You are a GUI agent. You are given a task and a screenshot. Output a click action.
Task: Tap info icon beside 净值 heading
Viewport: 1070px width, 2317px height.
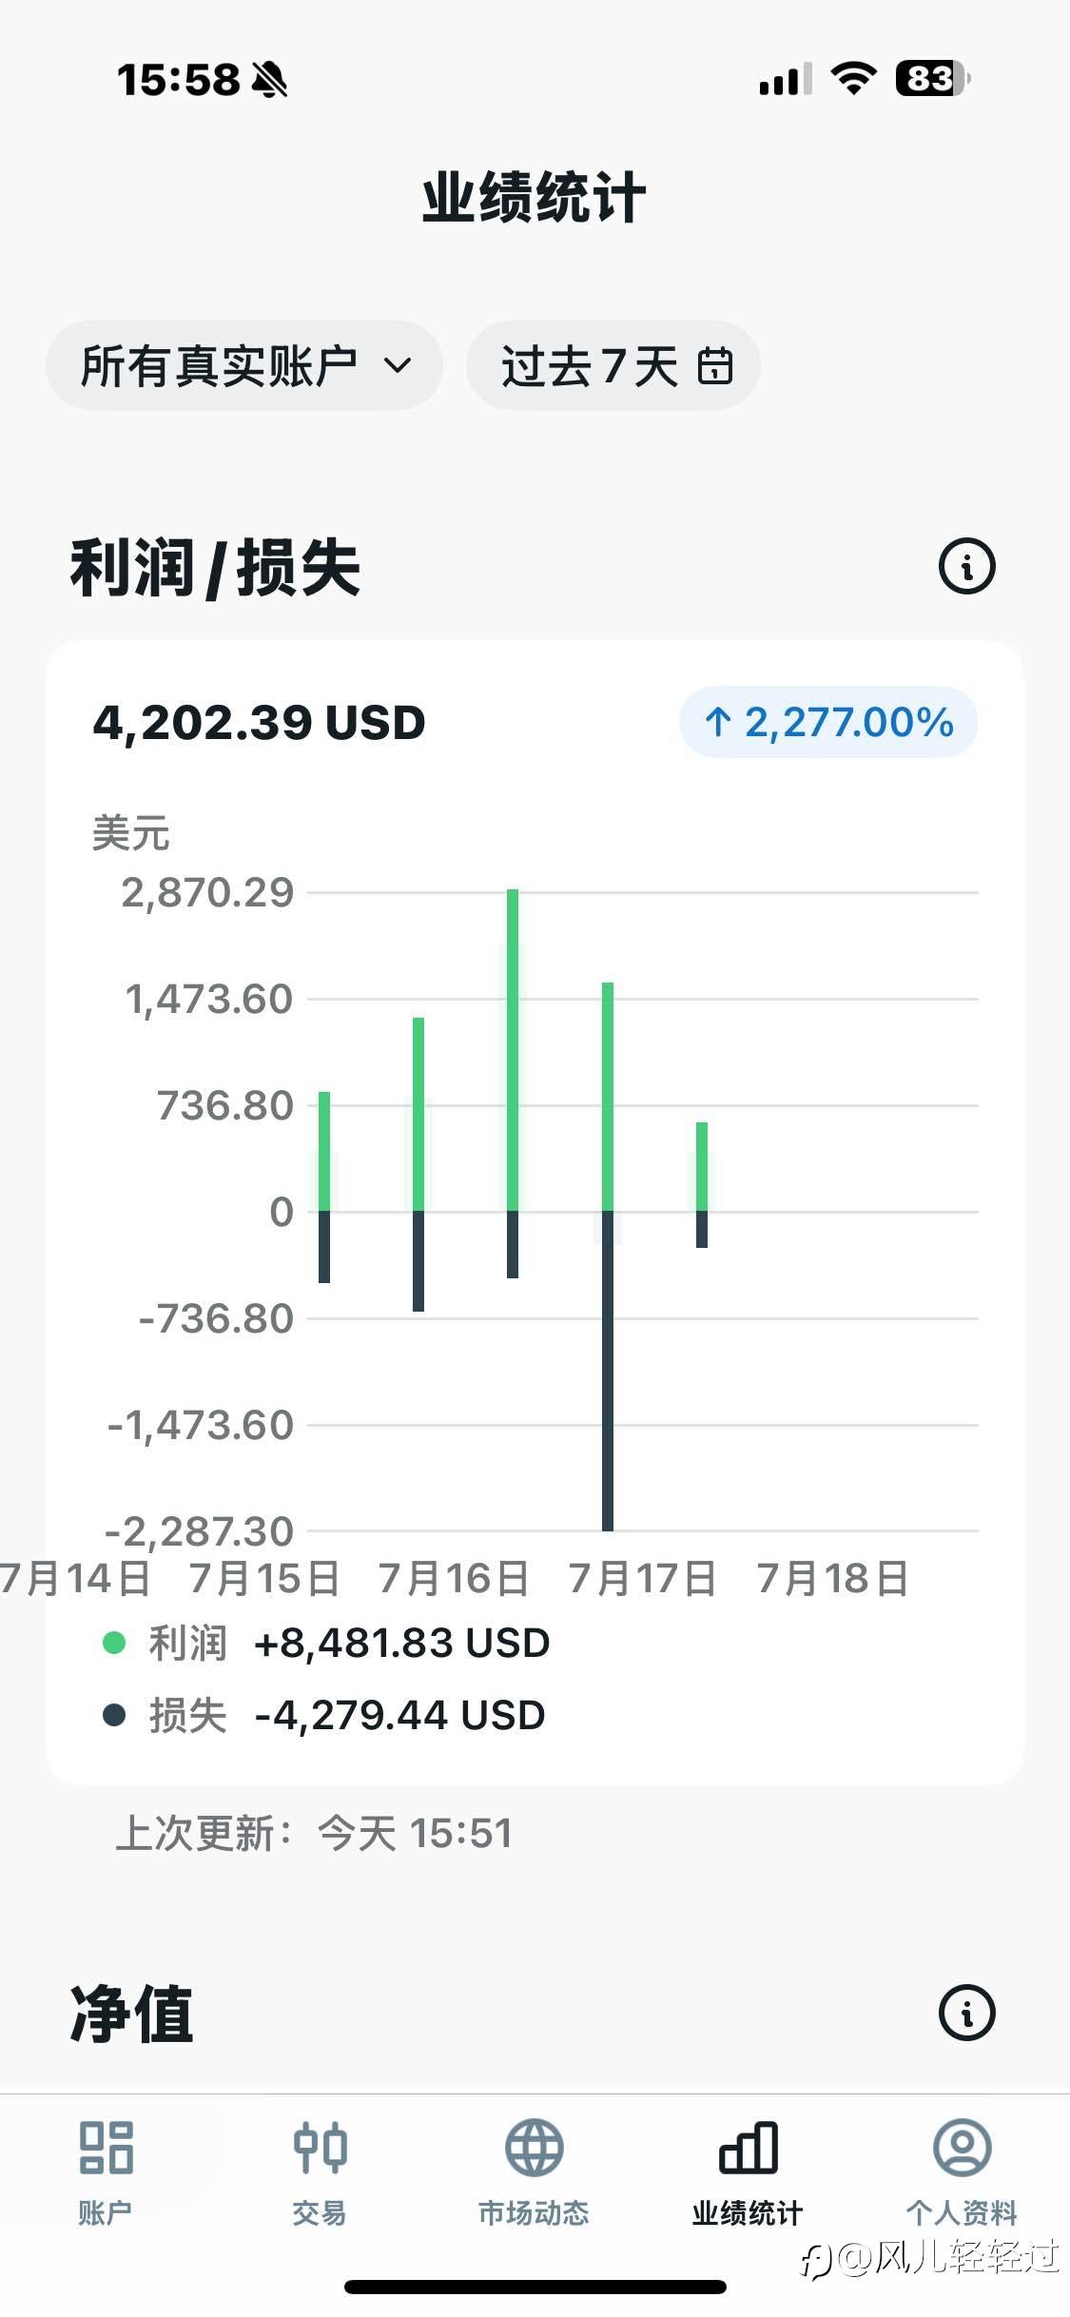(x=966, y=2013)
